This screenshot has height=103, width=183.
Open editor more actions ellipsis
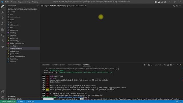[x=180, y=6]
